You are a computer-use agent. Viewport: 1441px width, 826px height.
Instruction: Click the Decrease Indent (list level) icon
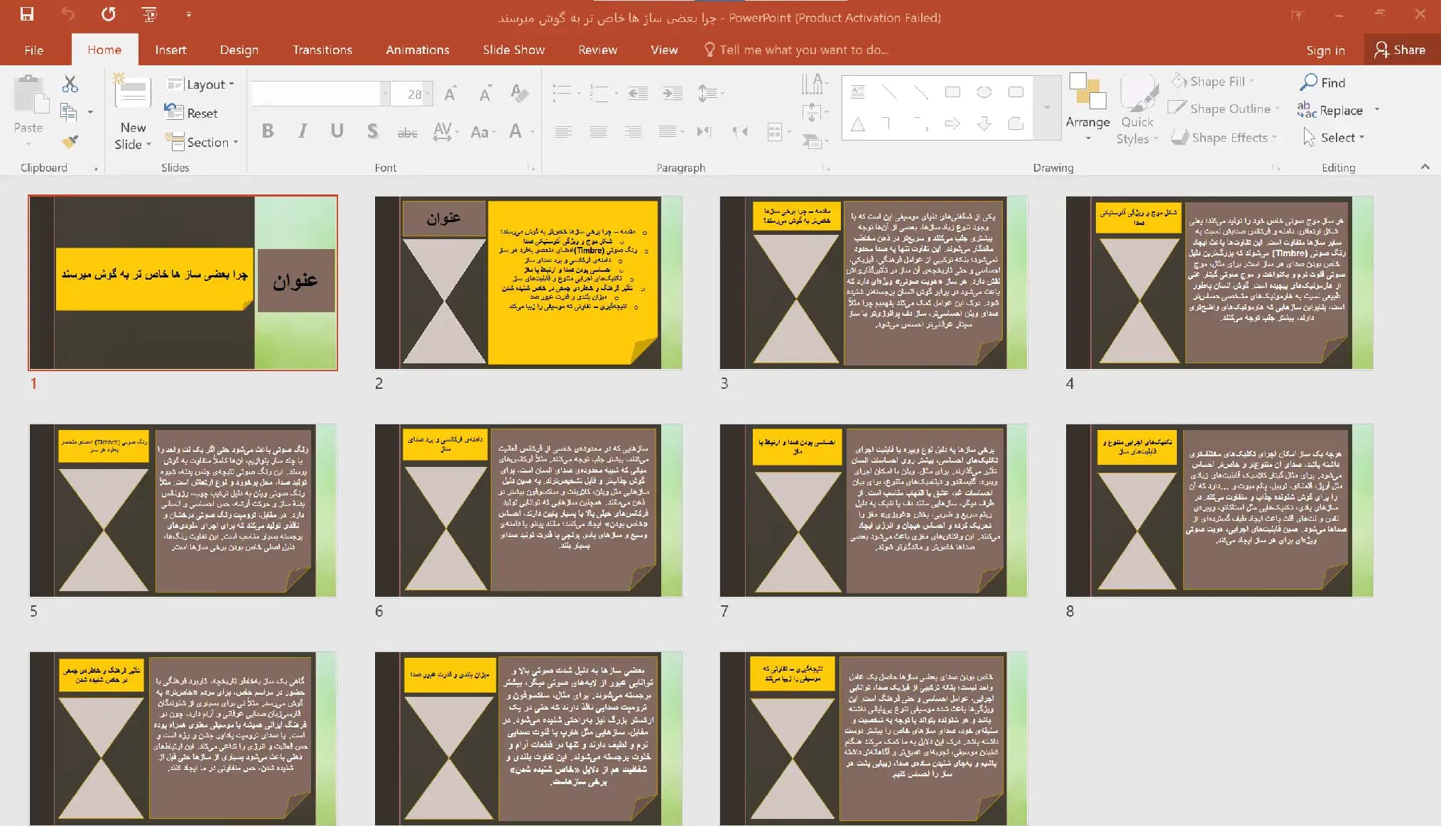point(638,93)
